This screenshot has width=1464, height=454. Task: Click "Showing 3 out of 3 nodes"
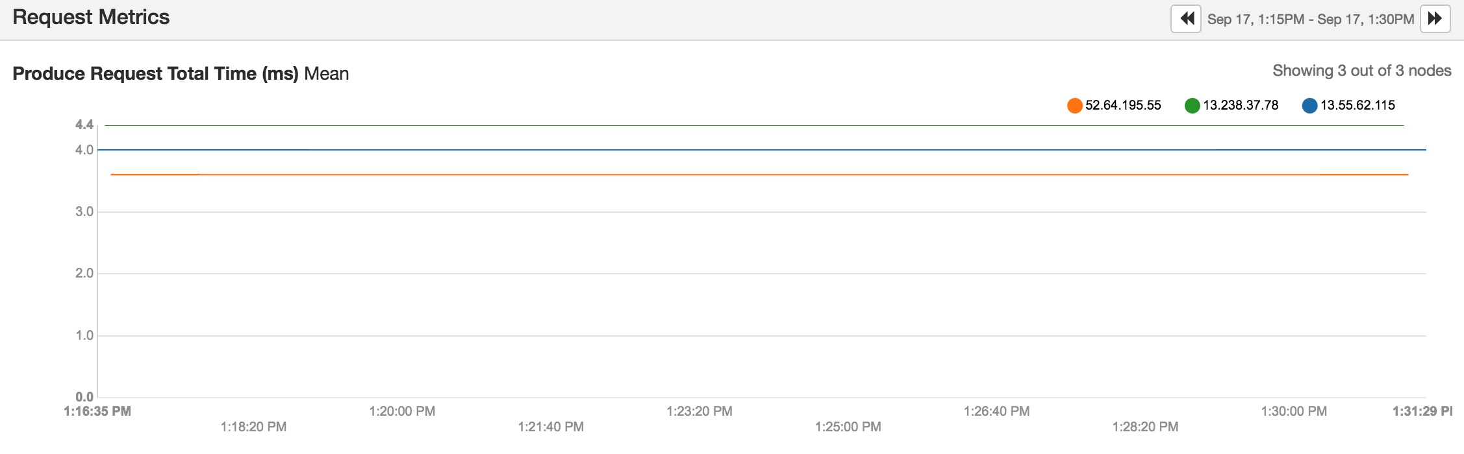[1361, 71]
